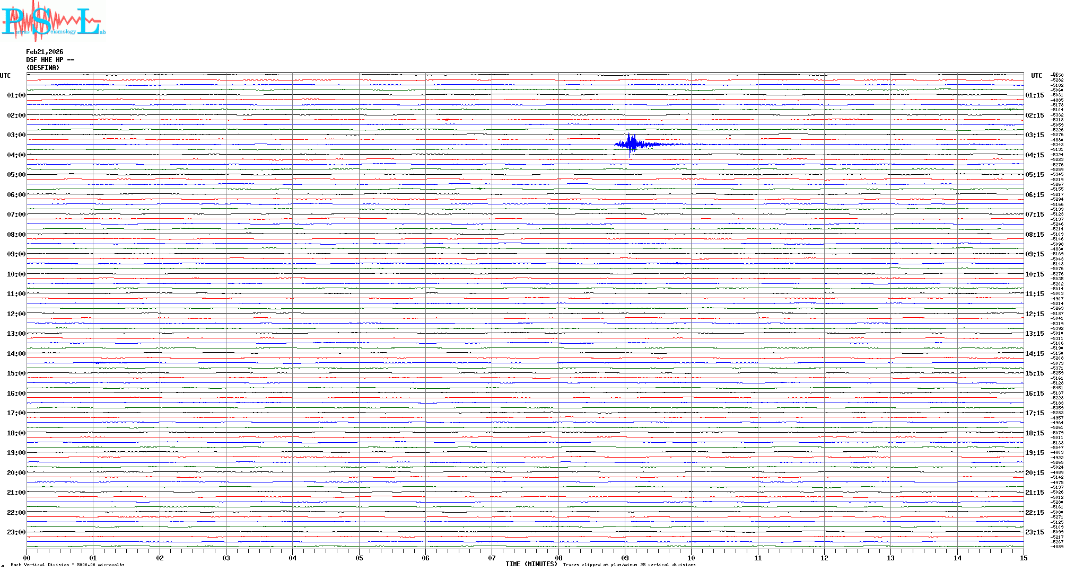Viewport: 1066px width, 572px height.
Task: Click the 23:00 UTC label on left axis
Action: [x=16, y=532]
